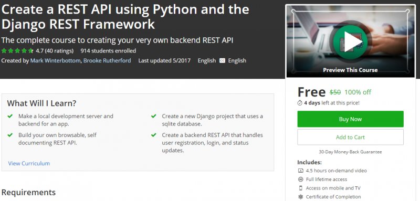Click '914 students enrolled' text
The image size is (420, 201).
(x=108, y=50)
